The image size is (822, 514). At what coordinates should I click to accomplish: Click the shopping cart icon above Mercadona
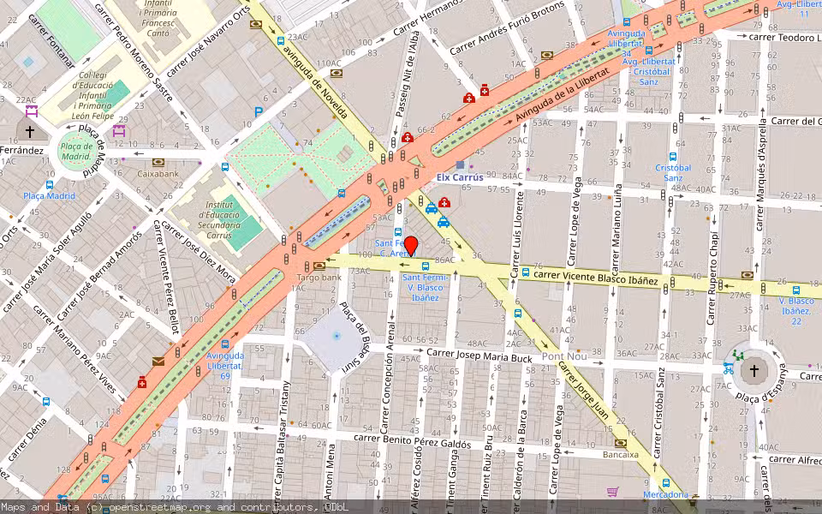(x=611, y=491)
